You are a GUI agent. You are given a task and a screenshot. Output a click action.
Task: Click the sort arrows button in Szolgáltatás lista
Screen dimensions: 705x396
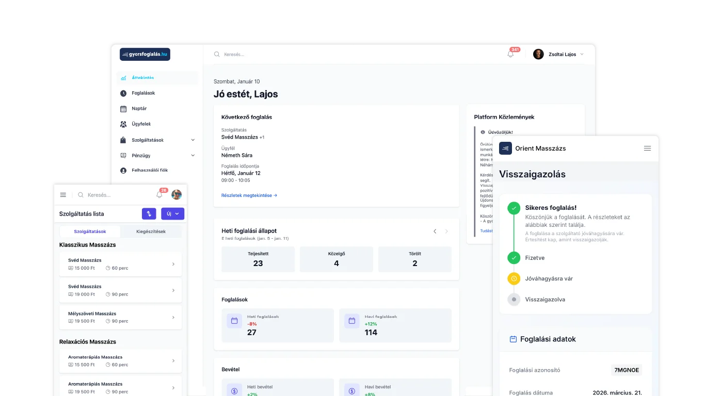point(149,213)
